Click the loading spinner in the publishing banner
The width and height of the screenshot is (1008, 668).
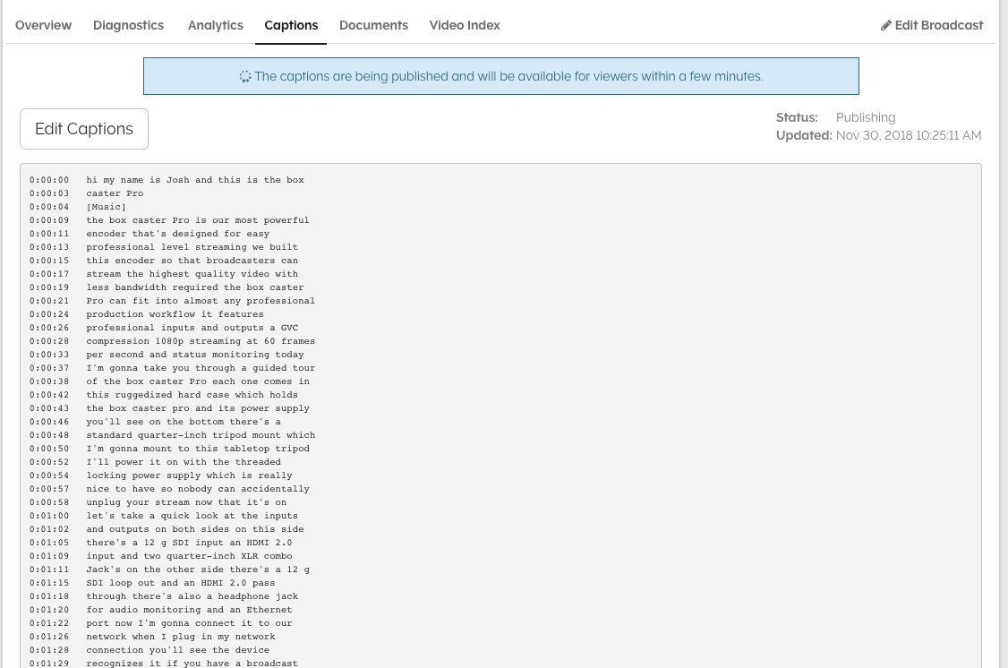(244, 77)
